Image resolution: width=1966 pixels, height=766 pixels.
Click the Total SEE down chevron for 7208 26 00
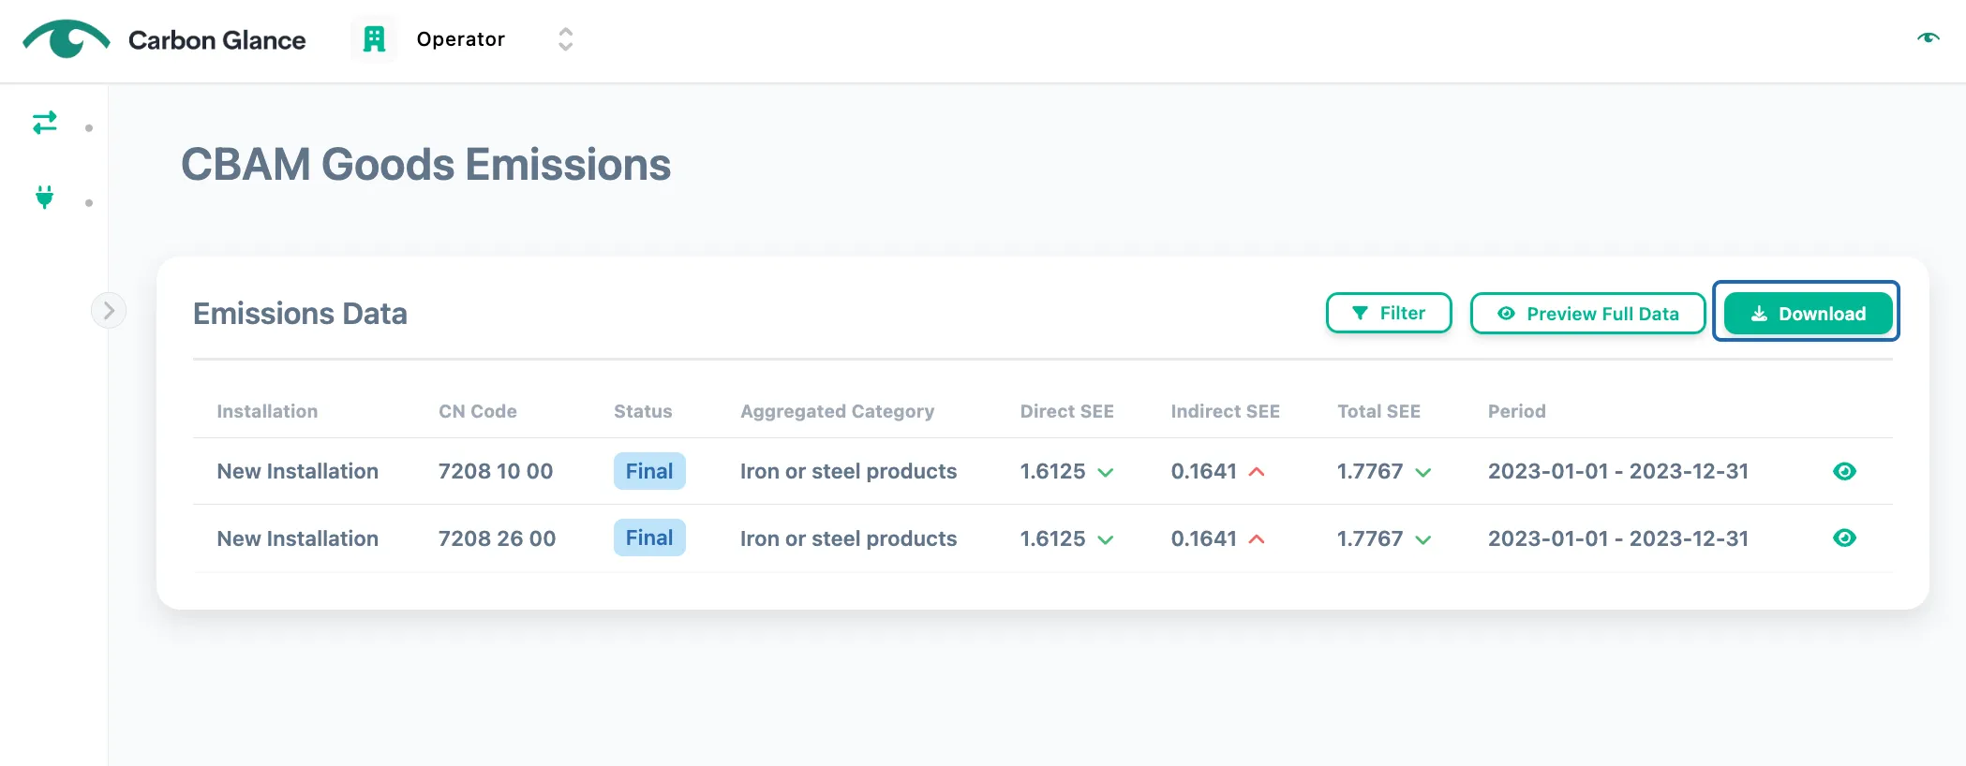1423,539
